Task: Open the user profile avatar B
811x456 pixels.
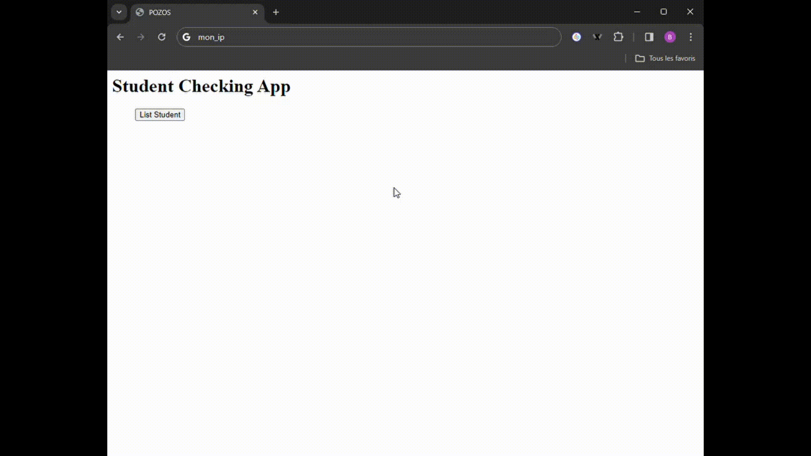Action: 669,37
